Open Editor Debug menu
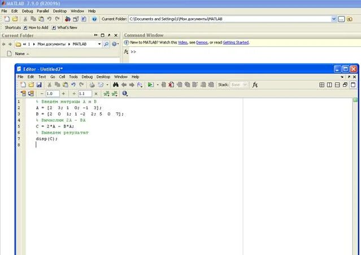 [x=87, y=77]
